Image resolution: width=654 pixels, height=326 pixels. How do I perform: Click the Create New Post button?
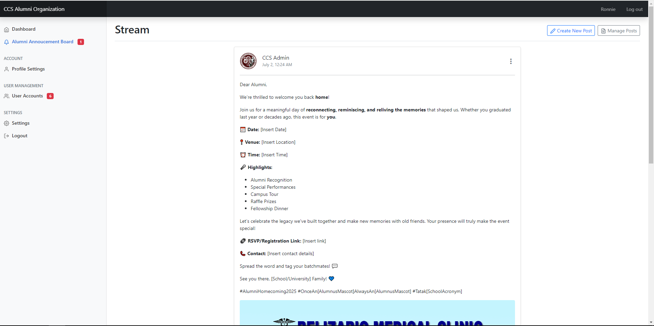pos(571,31)
